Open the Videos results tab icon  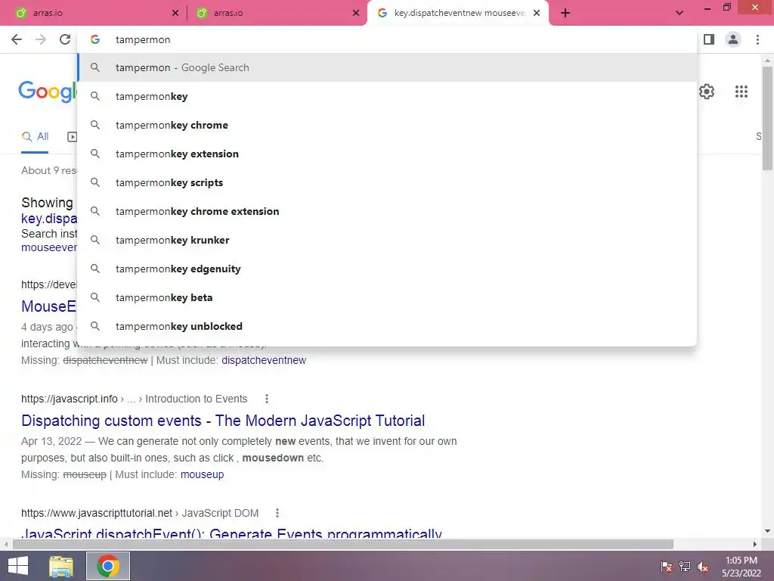pos(72,137)
